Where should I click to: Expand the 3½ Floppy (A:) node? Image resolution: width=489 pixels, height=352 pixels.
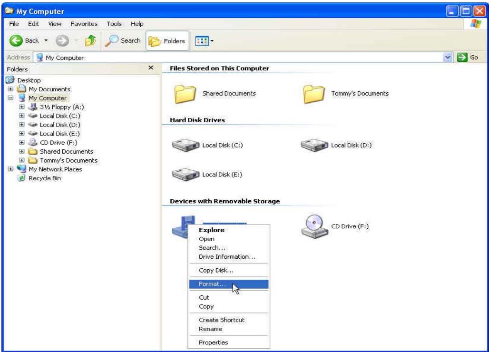(x=21, y=107)
